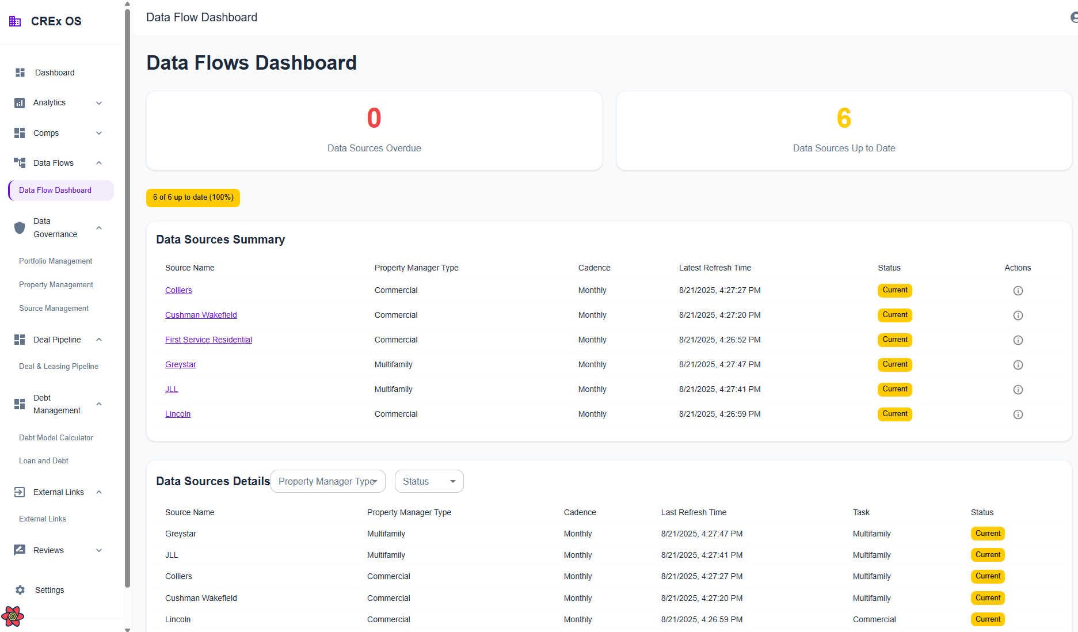Click the Data Governance shield icon
This screenshot has width=1078, height=632.
20,228
